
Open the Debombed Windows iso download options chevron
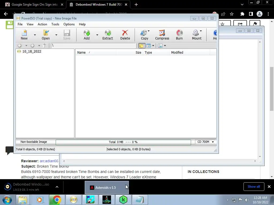[x=57, y=187]
